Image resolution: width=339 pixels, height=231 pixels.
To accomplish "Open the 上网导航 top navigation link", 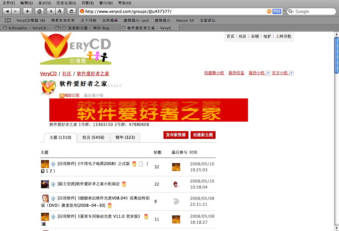I will (283, 36).
